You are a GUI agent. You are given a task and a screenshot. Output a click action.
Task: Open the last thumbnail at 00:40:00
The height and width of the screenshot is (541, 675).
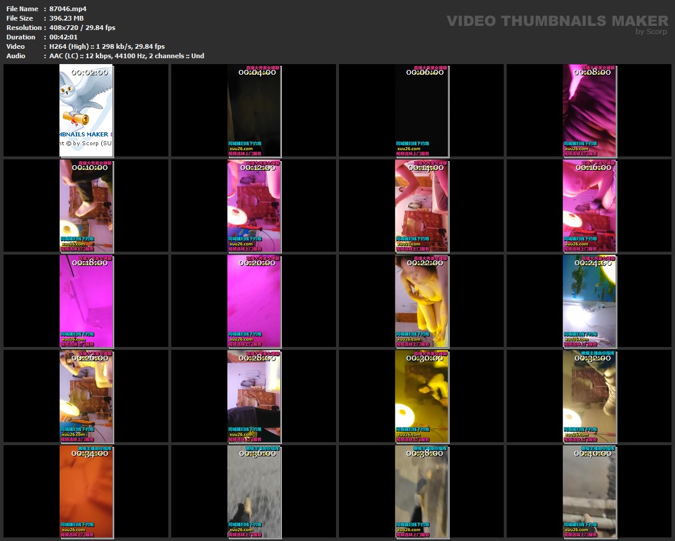pyautogui.click(x=589, y=492)
